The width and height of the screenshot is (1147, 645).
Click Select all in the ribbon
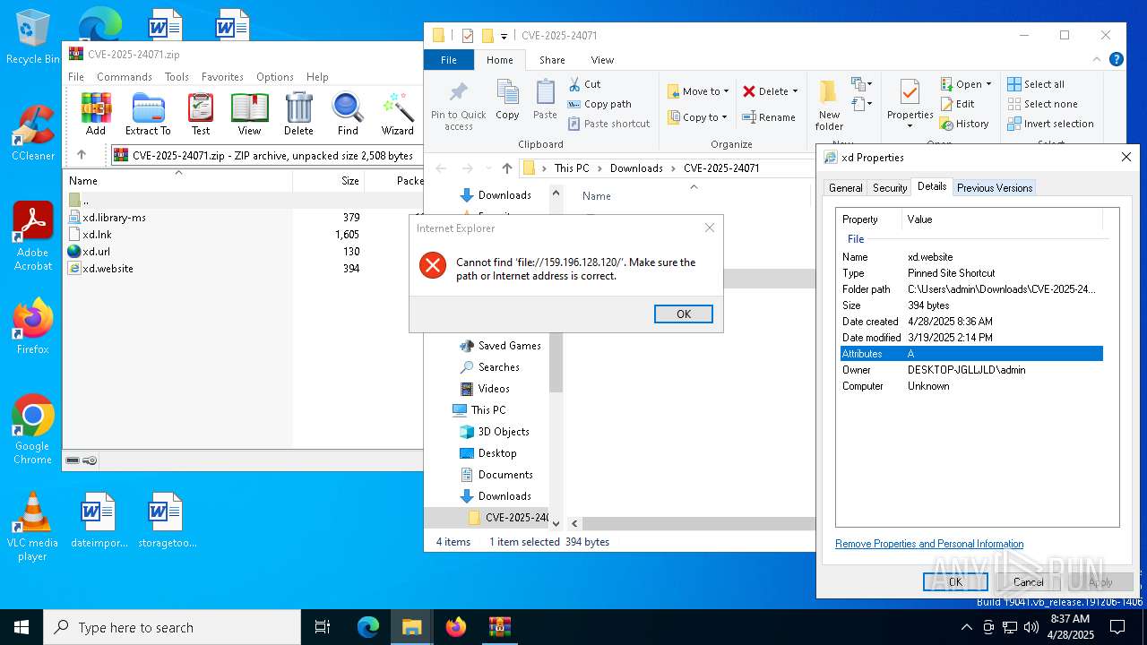1036,84
